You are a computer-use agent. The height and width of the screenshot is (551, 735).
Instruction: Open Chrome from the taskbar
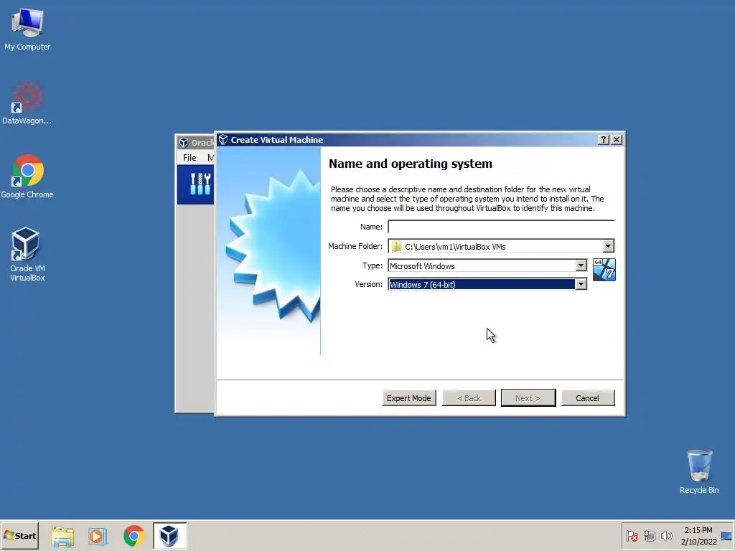click(x=134, y=536)
